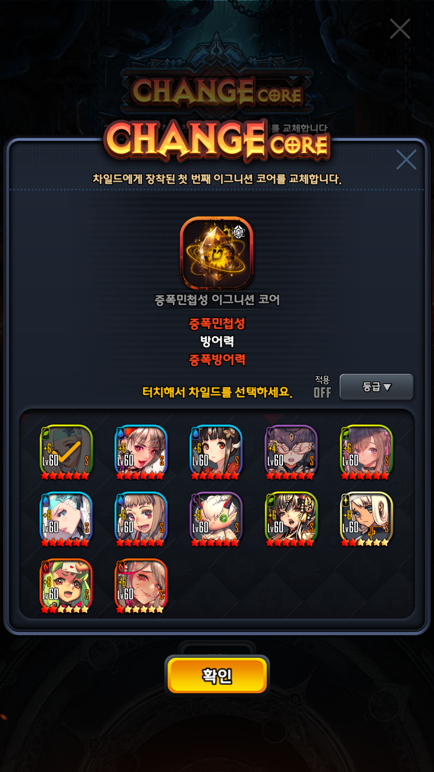Choose the white-haired dark-skinned light-element child
The height and width of the screenshot is (772, 434).
[366, 519]
